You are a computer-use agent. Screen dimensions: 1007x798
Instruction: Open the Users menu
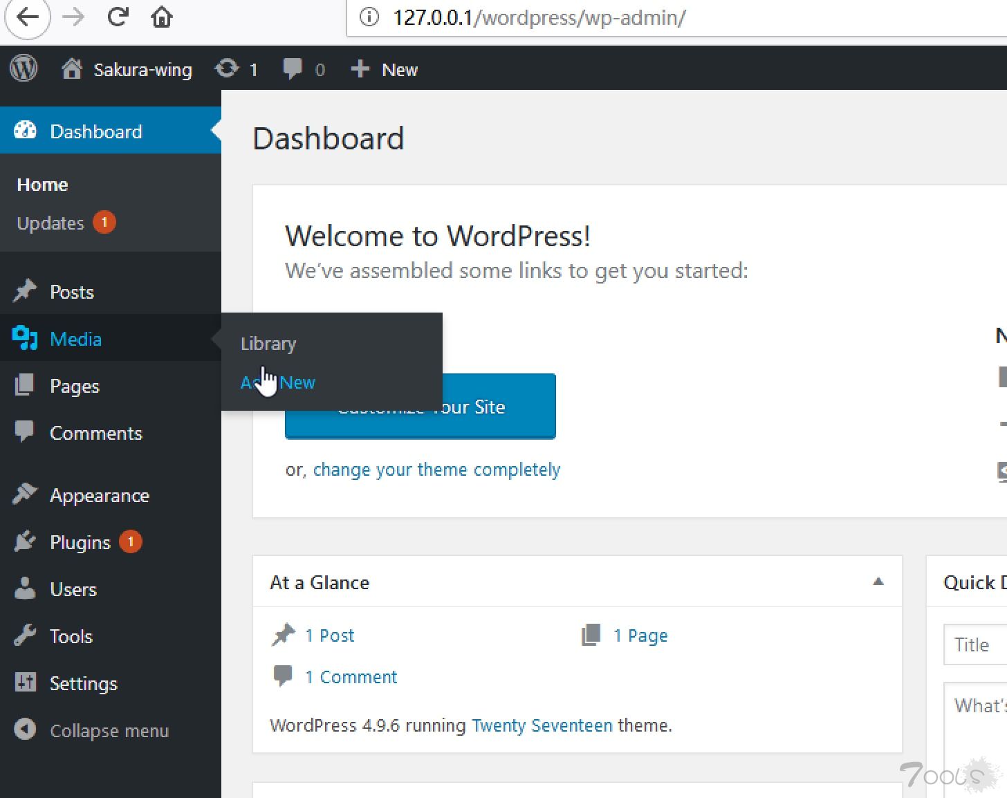click(73, 590)
